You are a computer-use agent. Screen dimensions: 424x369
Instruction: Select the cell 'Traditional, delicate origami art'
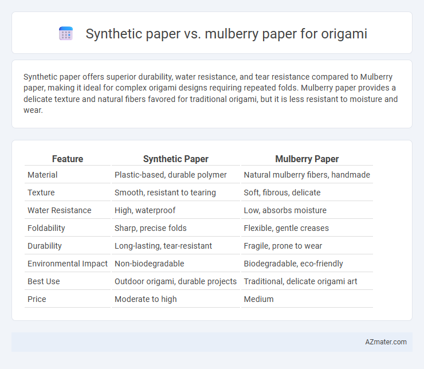click(300, 281)
